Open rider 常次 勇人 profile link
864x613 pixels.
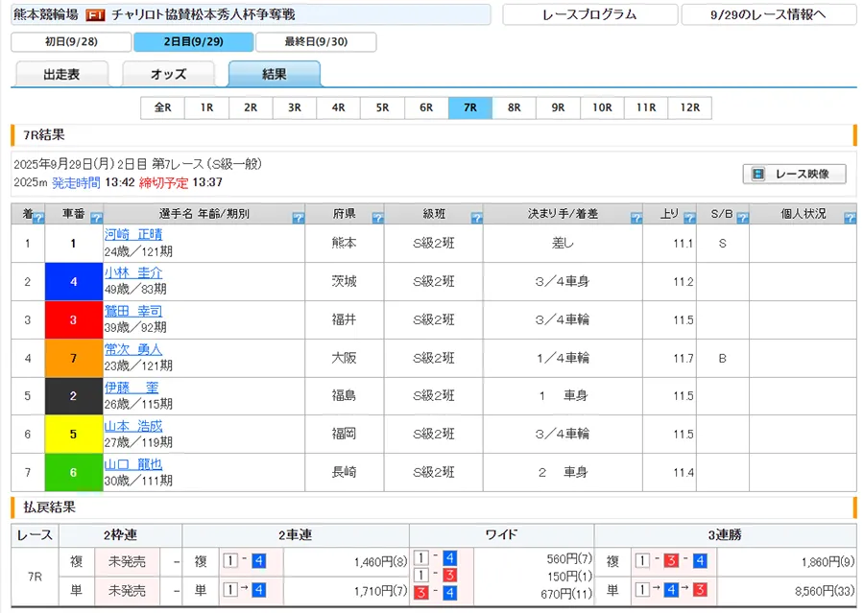click(x=133, y=349)
